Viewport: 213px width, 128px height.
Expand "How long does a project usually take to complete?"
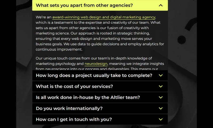[x=94, y=75]
